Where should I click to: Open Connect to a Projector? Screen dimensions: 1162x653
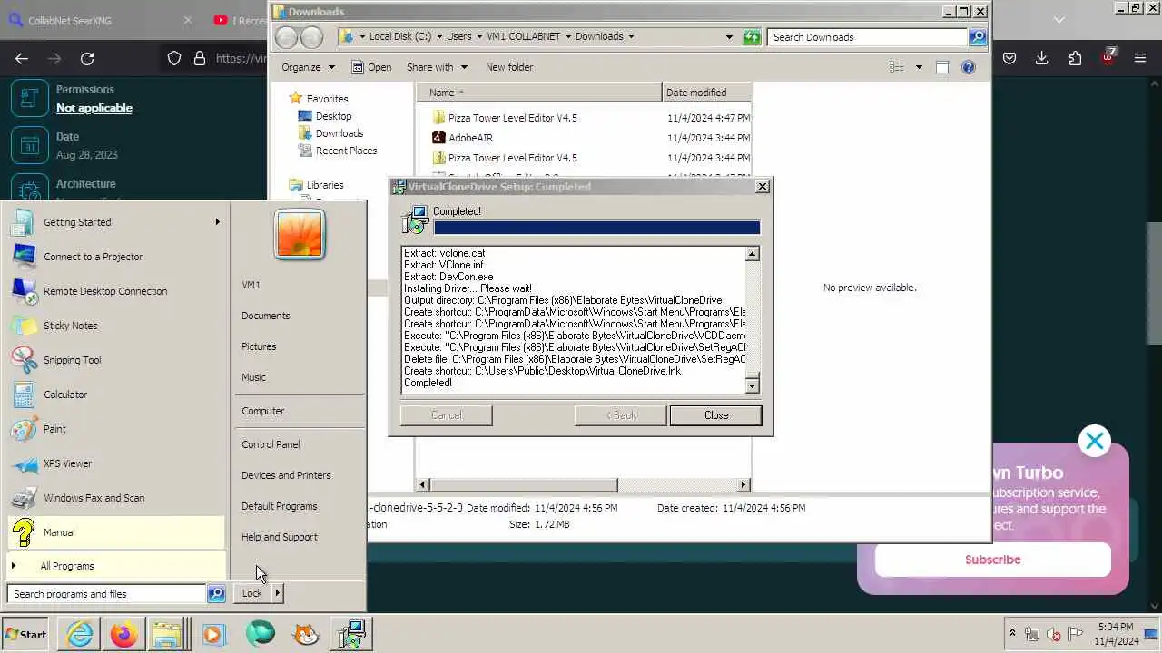[x=115, y=257]
